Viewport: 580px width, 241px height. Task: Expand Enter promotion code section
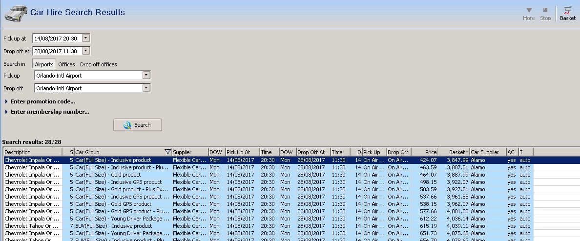(41, 101)
